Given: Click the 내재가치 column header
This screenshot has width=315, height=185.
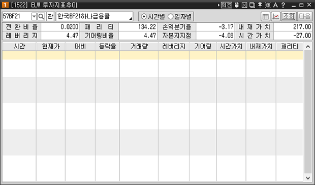Looking at the screenshot, I should tap(261, 47).
